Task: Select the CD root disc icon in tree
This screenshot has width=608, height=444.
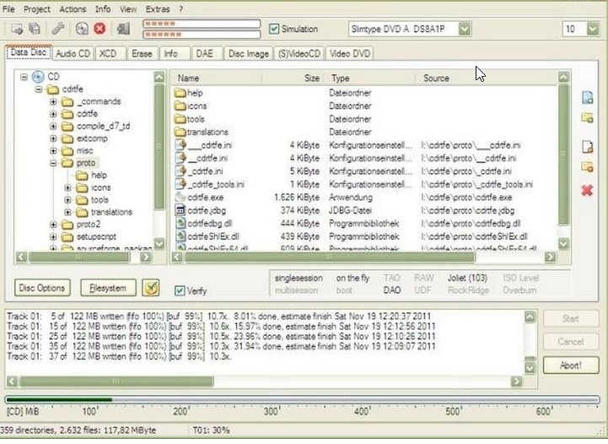Action: coord(38,77)
